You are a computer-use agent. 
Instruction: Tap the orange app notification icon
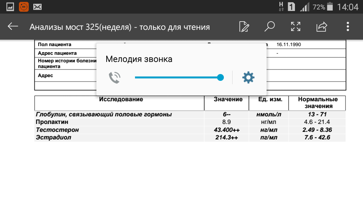[x=23, y=7]
